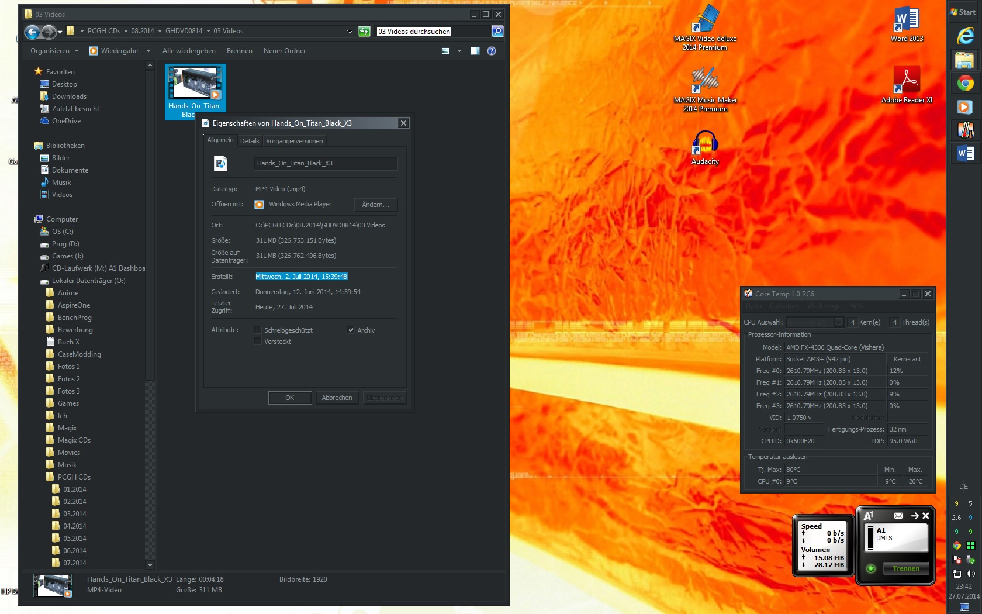Image resolution: width=982 pixels, height=614 pixels.
Task: Click the Trennen button in A1 dashboard
Action: [x=906, y=568]
